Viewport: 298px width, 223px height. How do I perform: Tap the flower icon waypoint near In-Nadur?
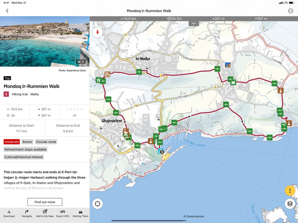[98, 80]
